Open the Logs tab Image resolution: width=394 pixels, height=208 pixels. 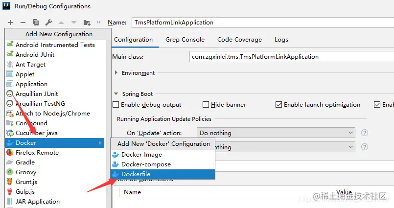pyautogui.click(x=281, y=40)
